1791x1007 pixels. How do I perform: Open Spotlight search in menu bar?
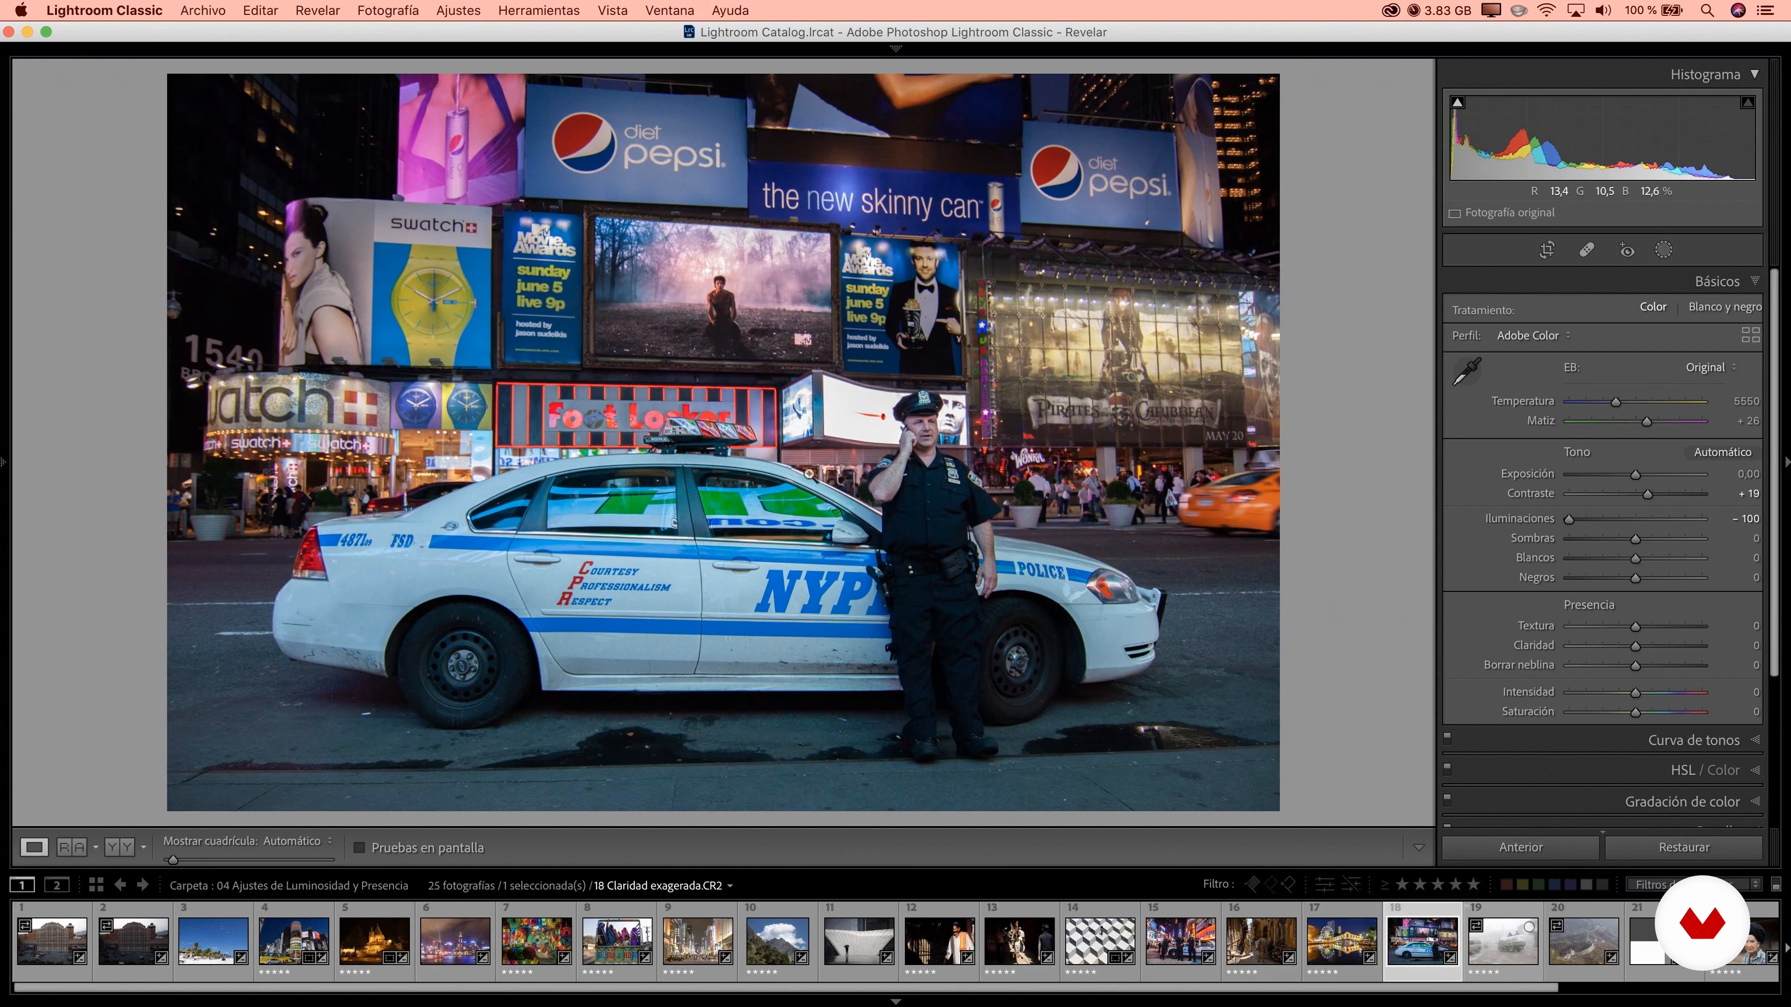[1707, 10]
